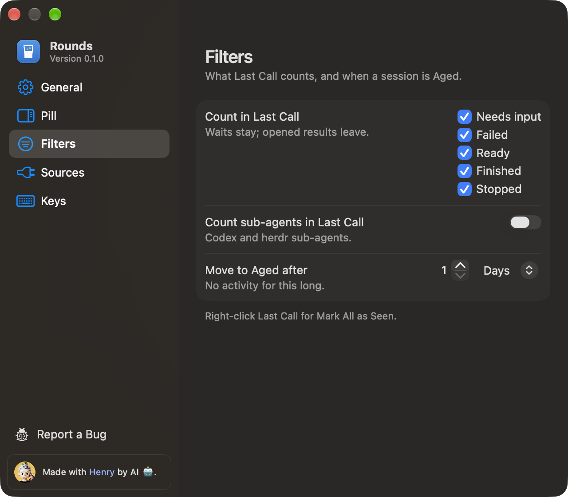568x497 pixels.
Task: Click the Filters sidebar icon
Action: [26, 144]
